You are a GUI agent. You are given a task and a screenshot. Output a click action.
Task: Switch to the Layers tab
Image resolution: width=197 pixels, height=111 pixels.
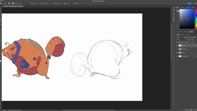coord(178,35)
